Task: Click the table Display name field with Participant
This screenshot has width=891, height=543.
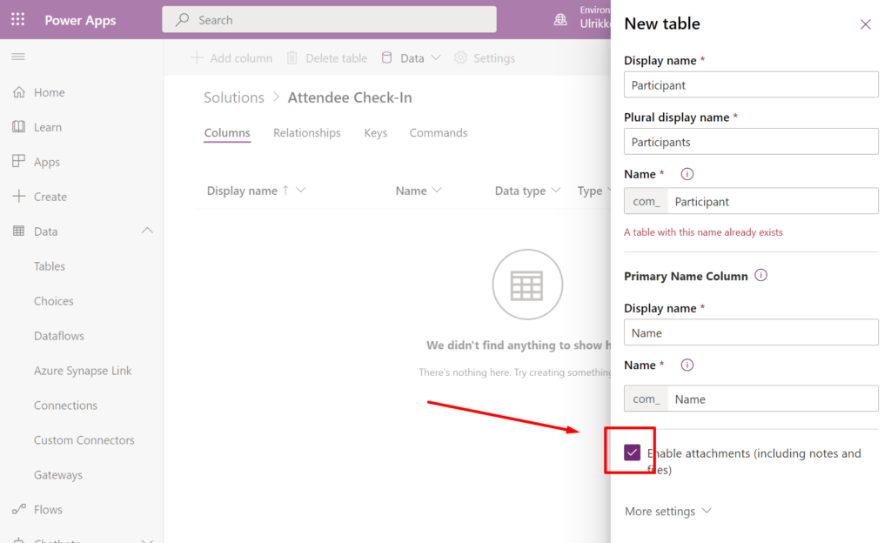Action: 751,84
